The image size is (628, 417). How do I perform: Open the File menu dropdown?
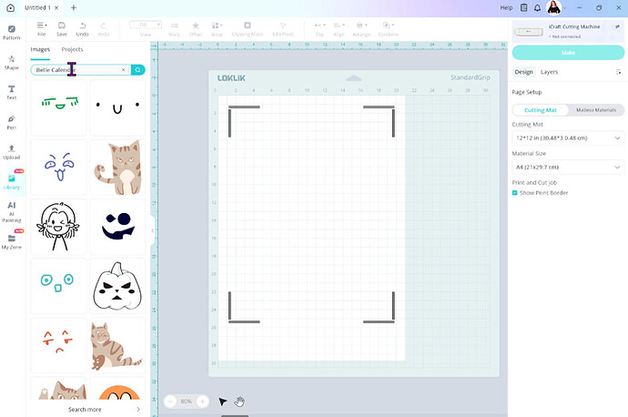(42, 28)
